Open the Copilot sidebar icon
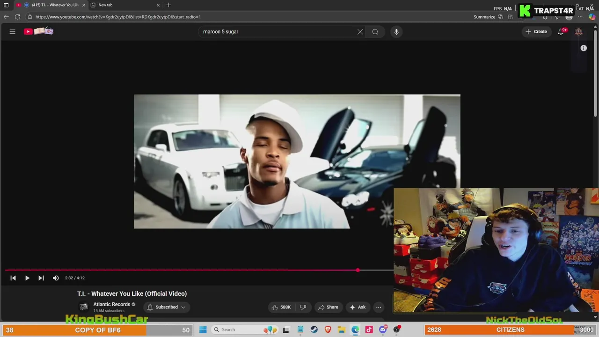Viewport: 599px width, 337px height. click(592, 17)
